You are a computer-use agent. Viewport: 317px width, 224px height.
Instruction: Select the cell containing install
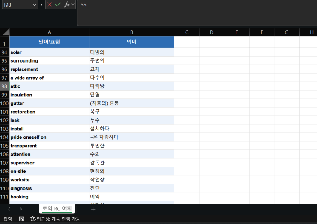[49, 129]
